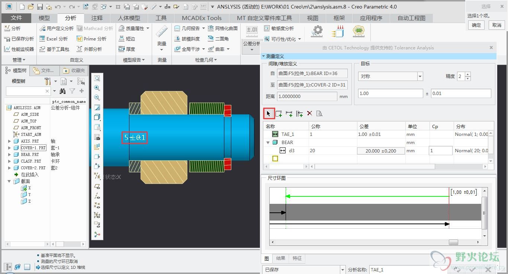Expand the 几何报告 dropdown
The width and height of the screenshot is (508, 274).
click(x=203, y=28)
